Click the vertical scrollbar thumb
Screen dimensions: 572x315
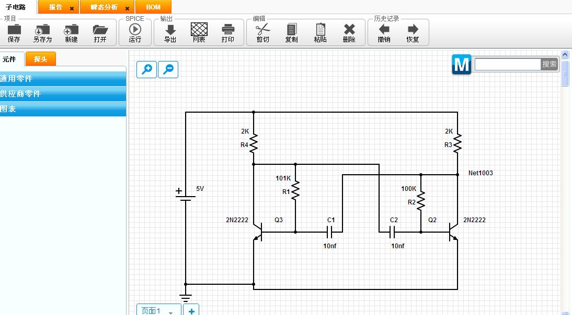pyautogui.click(x=565, y=74)
